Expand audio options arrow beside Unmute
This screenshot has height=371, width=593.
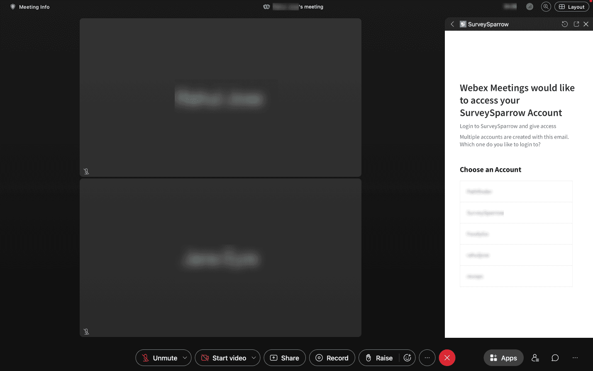(185, 358)
